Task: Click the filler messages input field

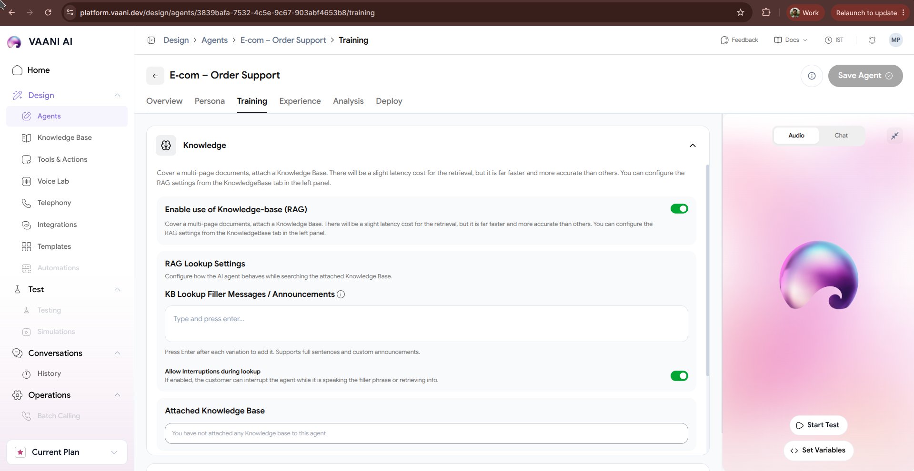Action: (426, 324)
